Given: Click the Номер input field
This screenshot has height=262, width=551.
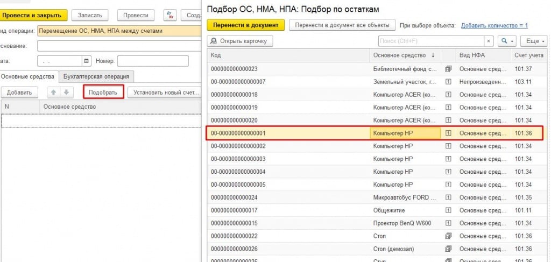Looking at the screenshot, I should tap(158, 61).
